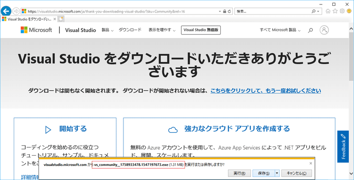Expand the 製品 menu

108,30
